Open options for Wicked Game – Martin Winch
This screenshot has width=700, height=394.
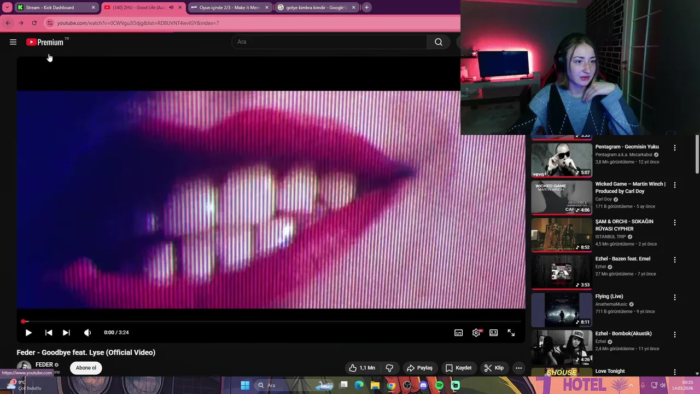click(674, 185)
